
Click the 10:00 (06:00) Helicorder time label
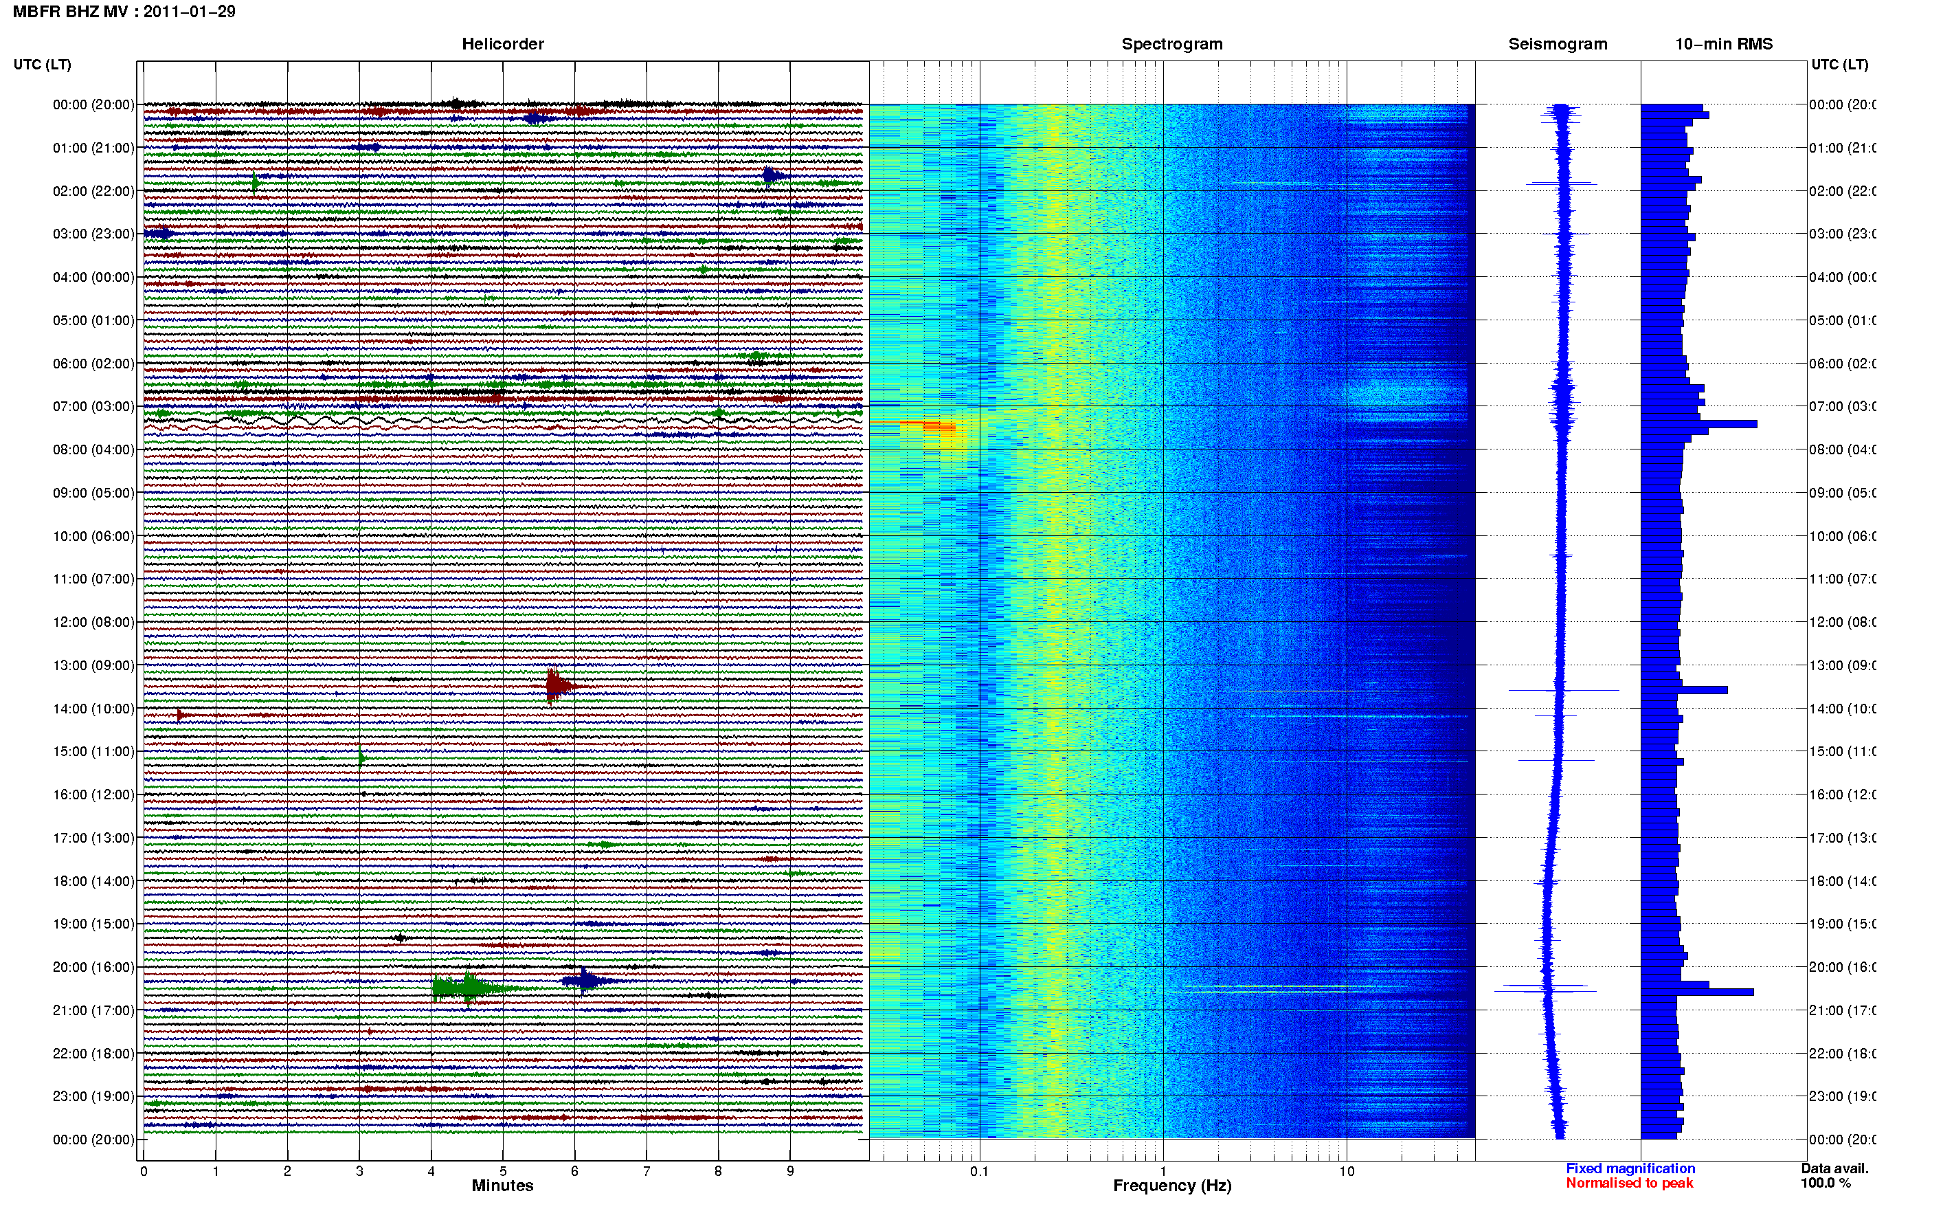pos(93,536)
